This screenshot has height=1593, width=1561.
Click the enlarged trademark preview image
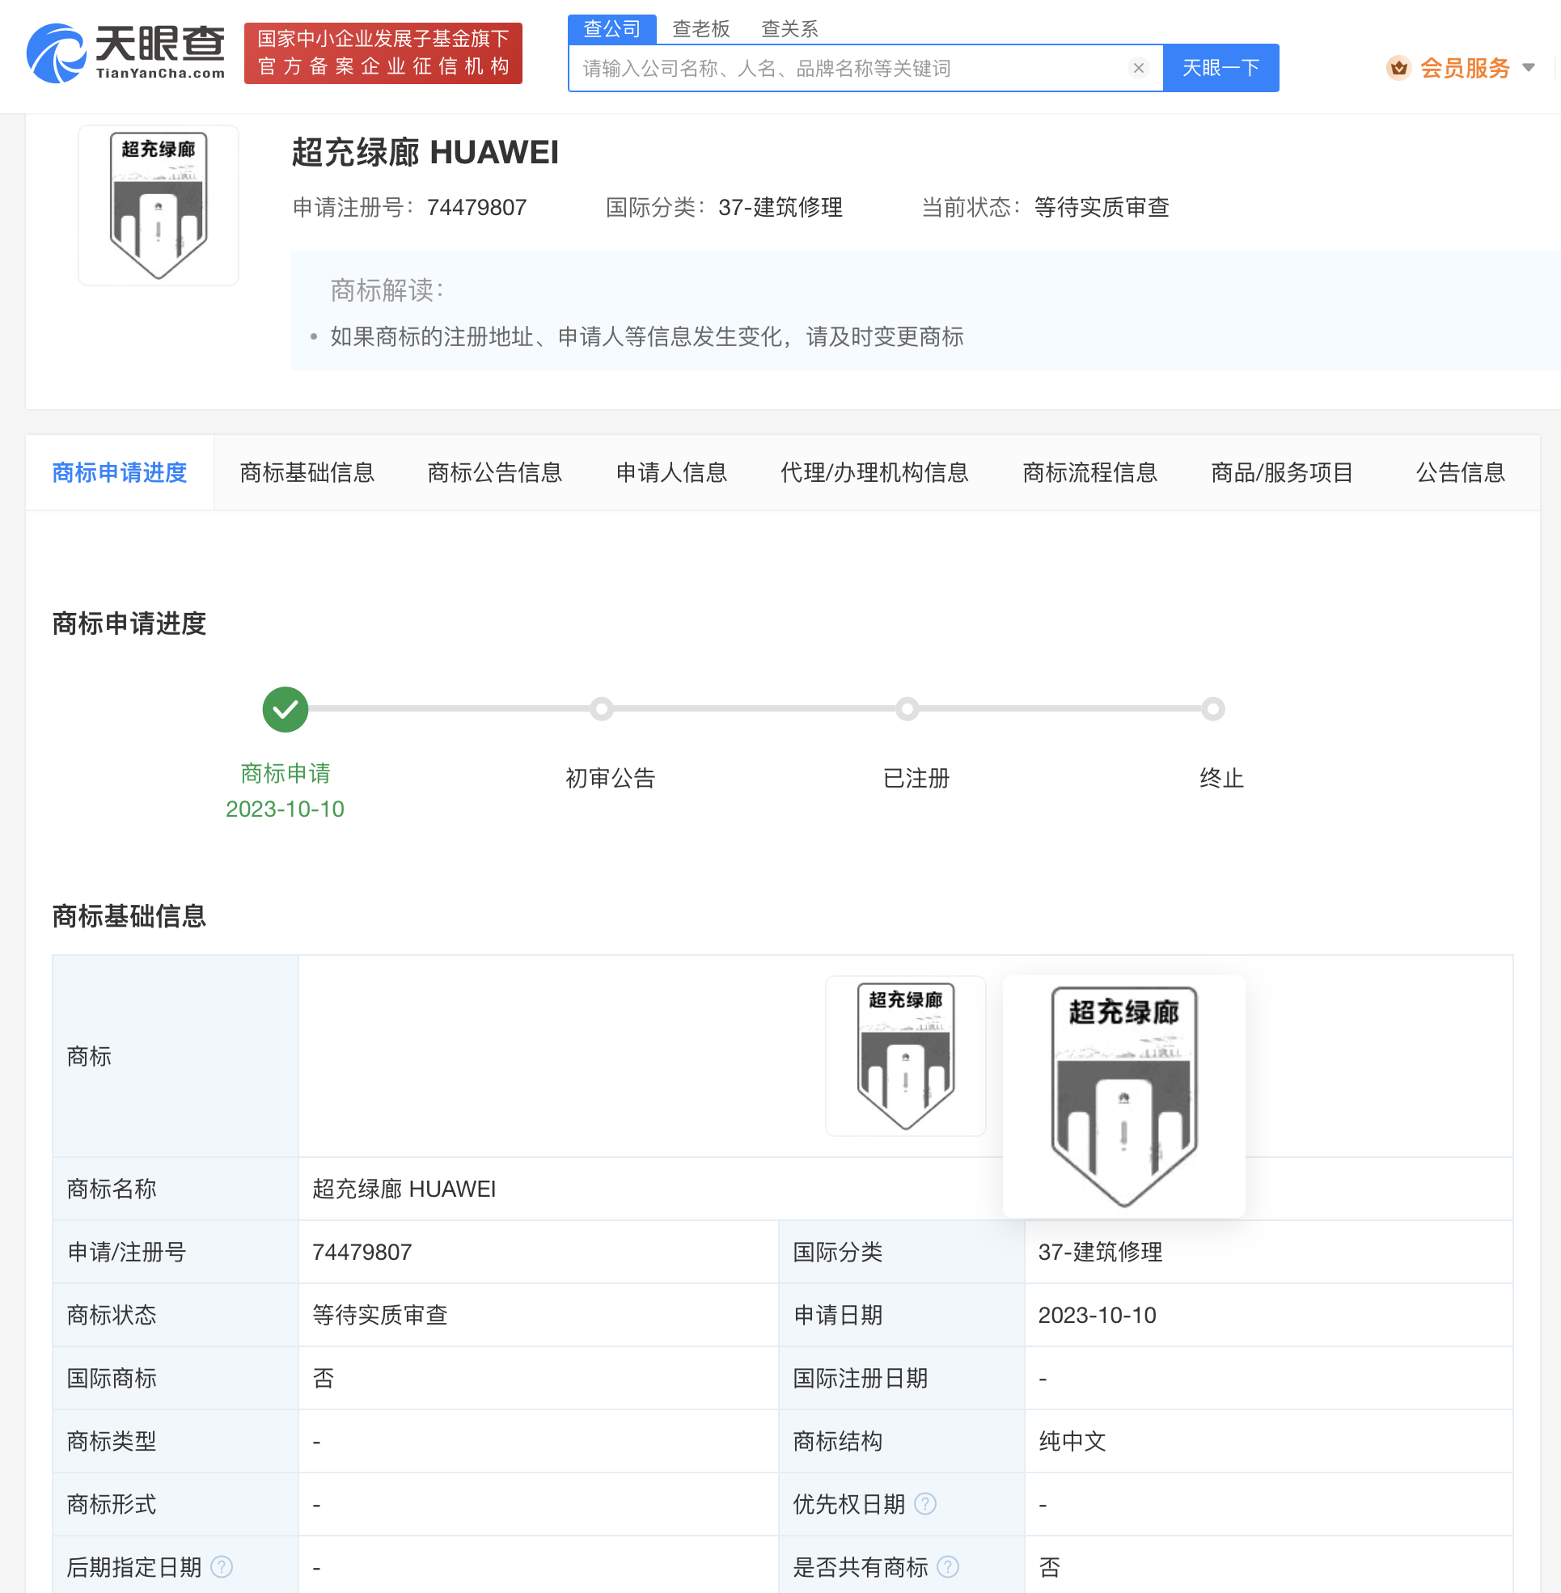(1124, 1097)
